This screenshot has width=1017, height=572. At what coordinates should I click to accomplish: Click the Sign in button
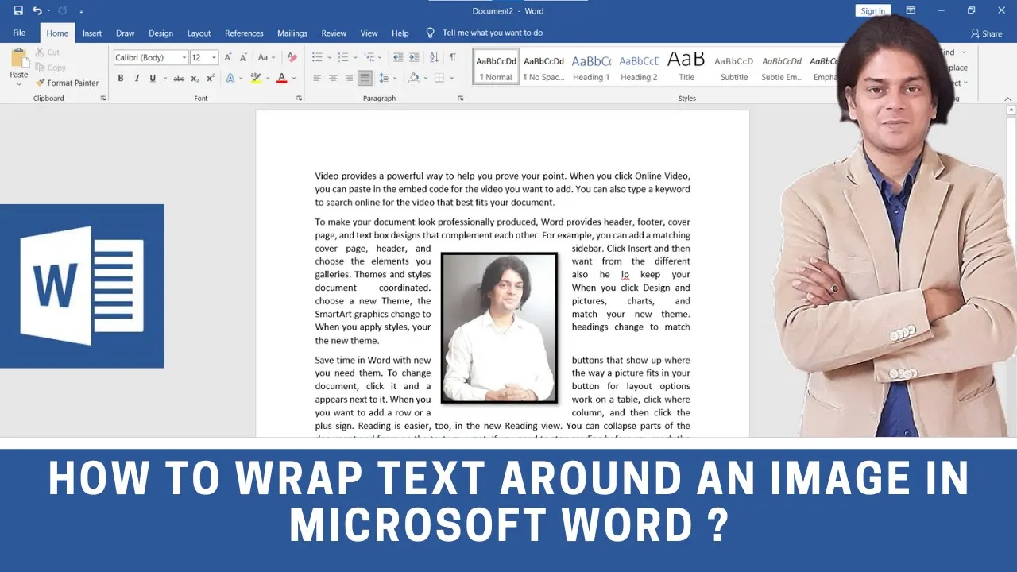[872, 10]
